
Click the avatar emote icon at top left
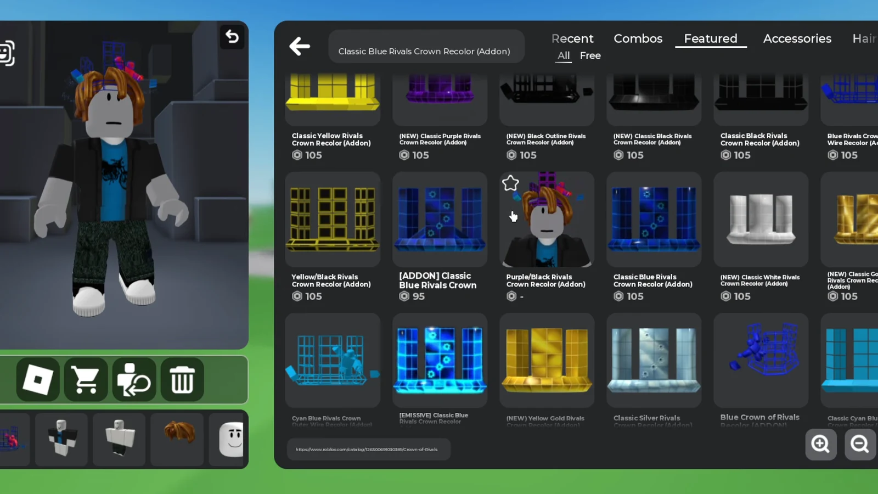[x=7, y=53]
